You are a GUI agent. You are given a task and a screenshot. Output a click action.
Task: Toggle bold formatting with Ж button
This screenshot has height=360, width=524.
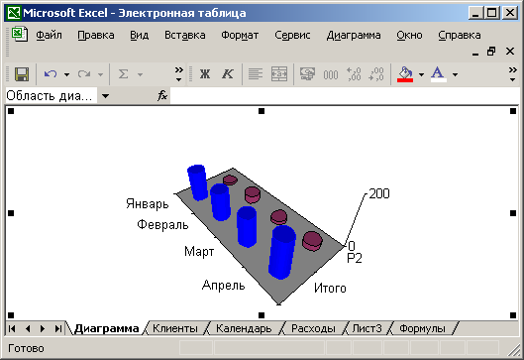[205, 74]
